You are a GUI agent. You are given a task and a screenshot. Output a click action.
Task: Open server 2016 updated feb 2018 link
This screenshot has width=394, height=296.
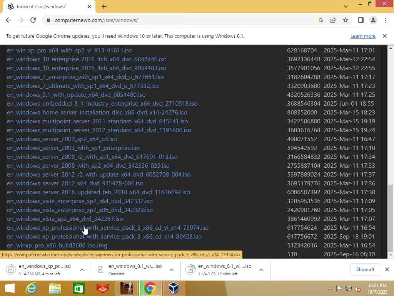coord(98,192)
